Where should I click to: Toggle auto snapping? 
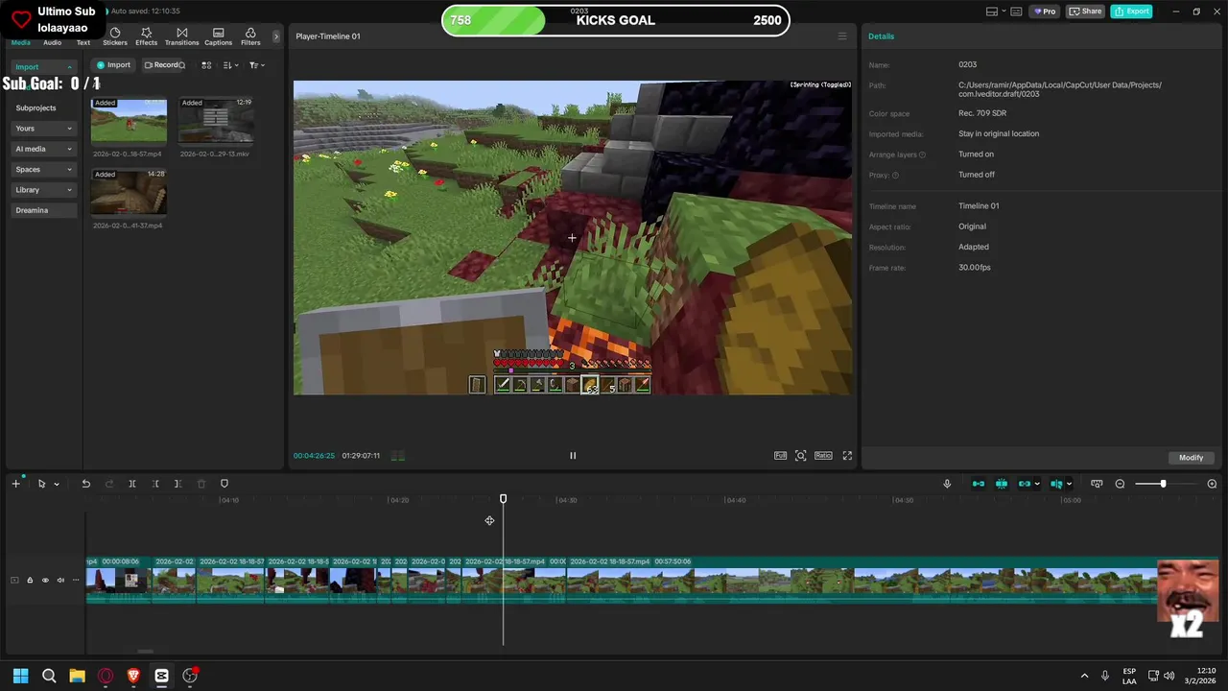coord(1002,484)
